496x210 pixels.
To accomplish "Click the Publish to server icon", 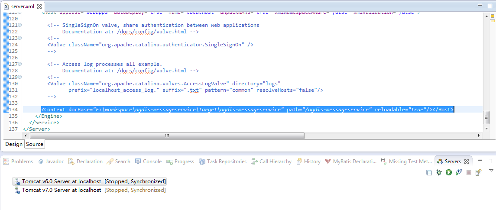I will (x=479, y=172).
